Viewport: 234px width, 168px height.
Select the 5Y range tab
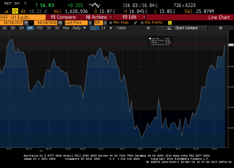(x=57, y=28)
